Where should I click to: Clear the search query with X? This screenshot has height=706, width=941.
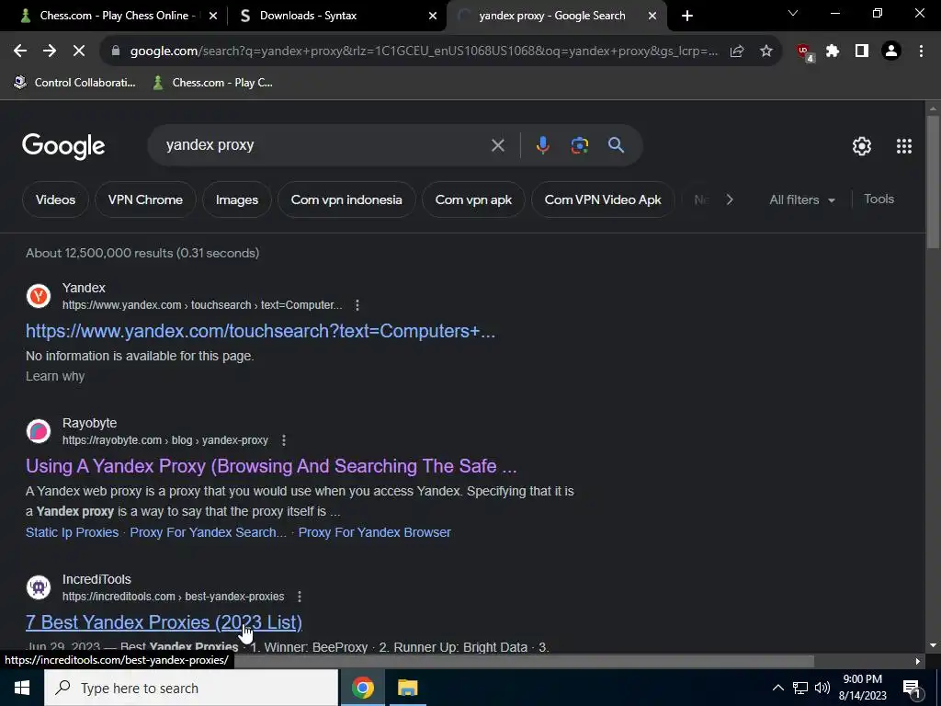[497, 145]
